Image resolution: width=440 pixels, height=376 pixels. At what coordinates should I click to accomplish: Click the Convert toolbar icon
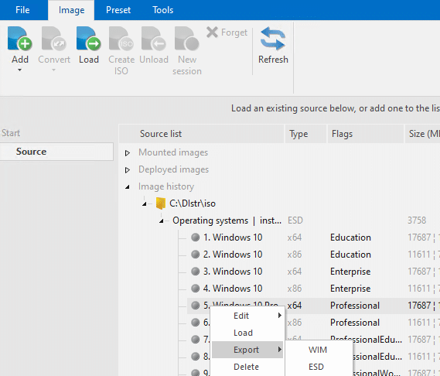54,39
